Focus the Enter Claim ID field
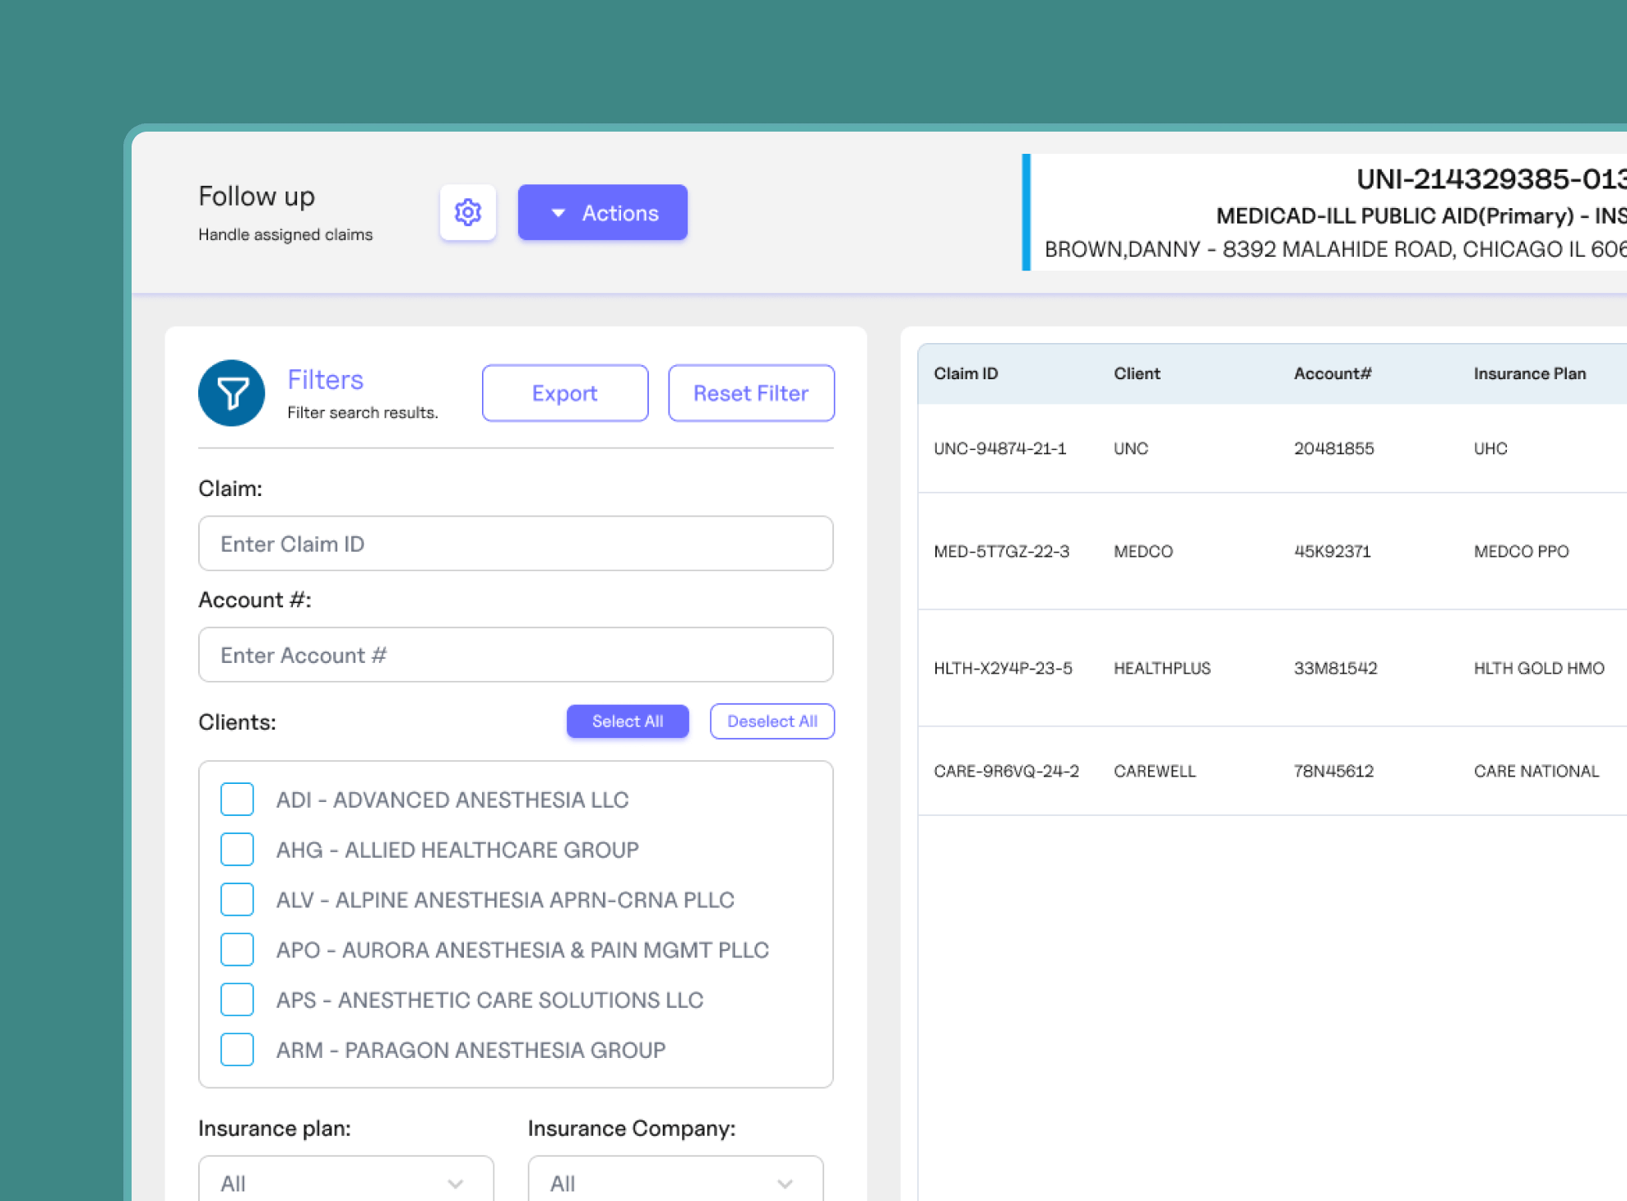 (x=515, y=544)
